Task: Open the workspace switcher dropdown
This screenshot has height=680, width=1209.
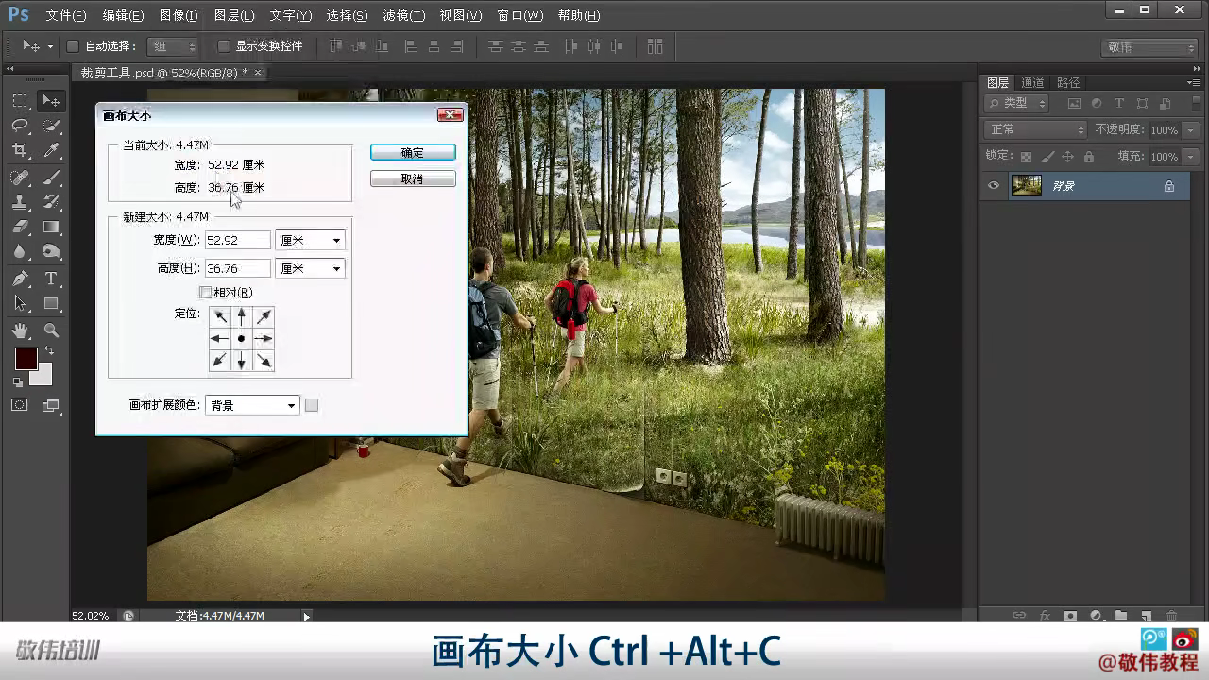Action: (1149, 47)
